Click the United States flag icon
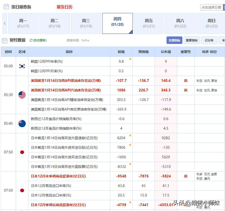This screenshot has height=211, width=225. (22, 95)
